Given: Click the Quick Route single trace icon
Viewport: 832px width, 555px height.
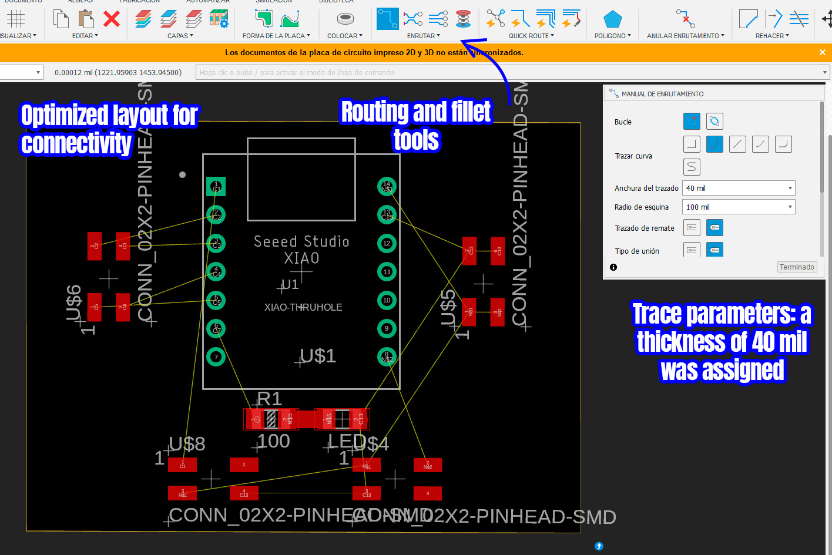Looking at the screenshot, I should tap(520, 19).
